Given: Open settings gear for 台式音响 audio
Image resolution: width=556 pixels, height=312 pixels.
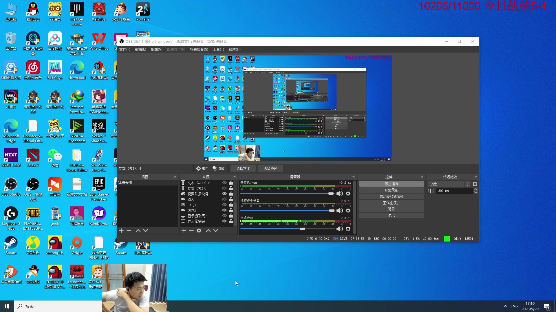Looking at the screenshot, I should click(x=348, y=229).
